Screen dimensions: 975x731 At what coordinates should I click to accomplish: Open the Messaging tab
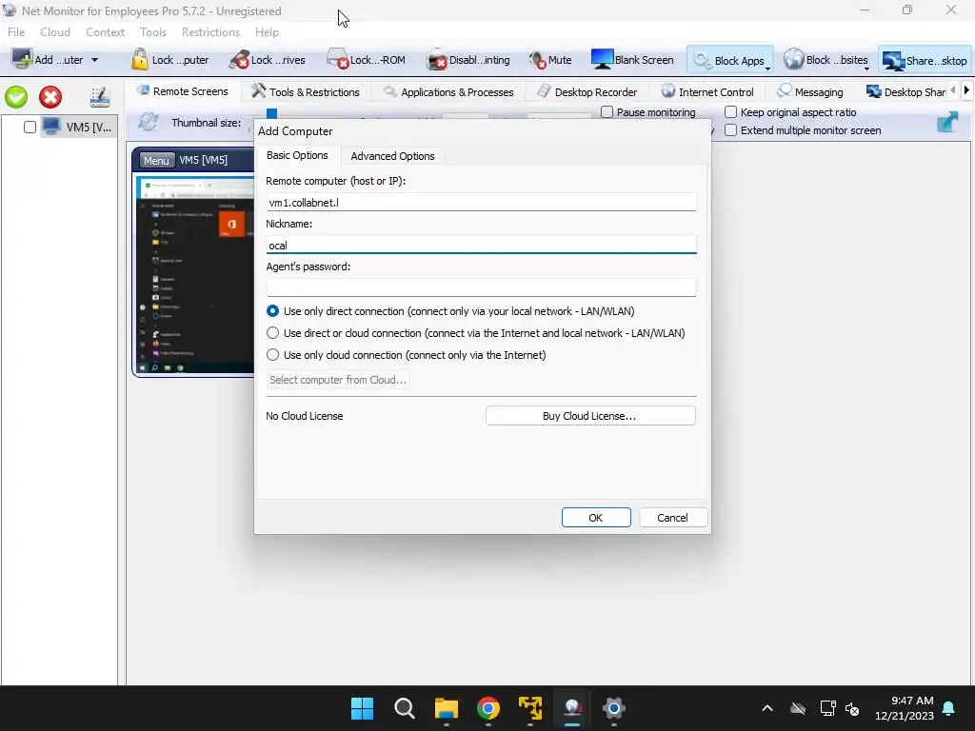pos(810,92)
